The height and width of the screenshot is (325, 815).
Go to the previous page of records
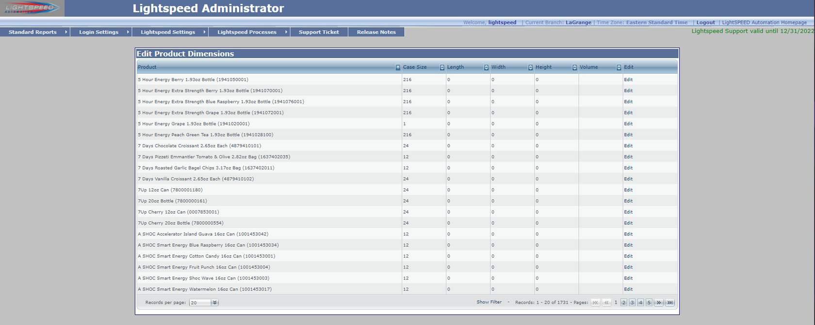click(606, 303)
